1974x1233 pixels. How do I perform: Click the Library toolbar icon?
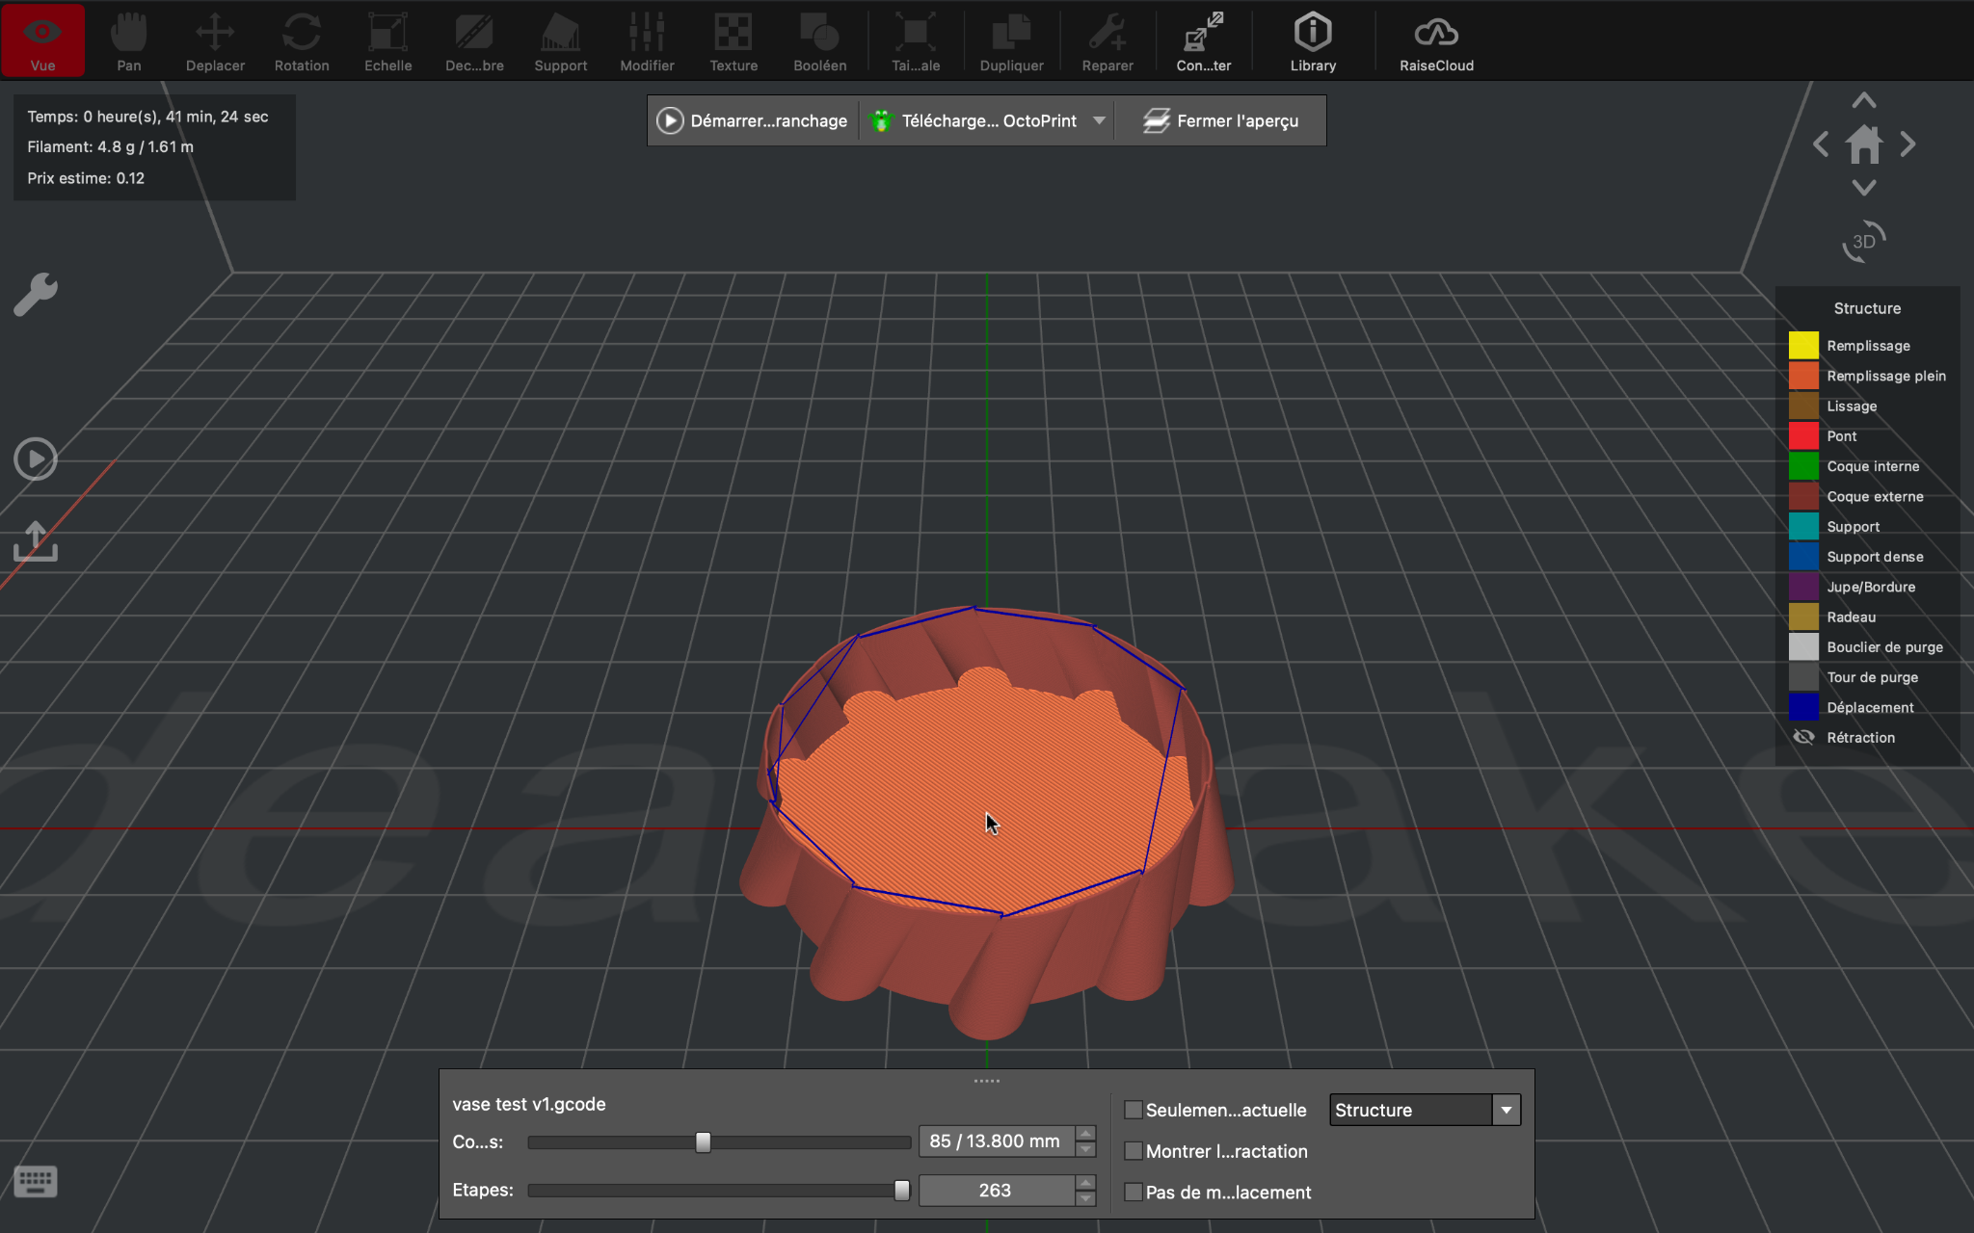[x=1312, y=41]
